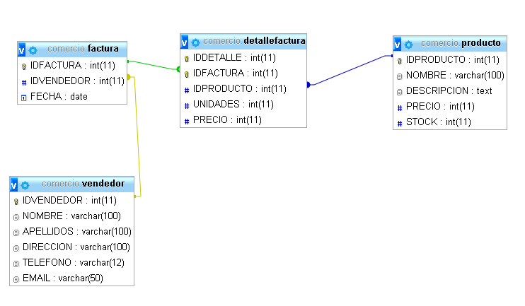525x306 pixels.
Task: Select the EMAIL varchar(50) field
Action: [x=72, y=278]
